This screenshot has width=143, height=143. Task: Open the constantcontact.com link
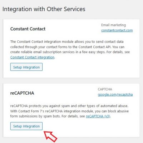tap(117, 30)
